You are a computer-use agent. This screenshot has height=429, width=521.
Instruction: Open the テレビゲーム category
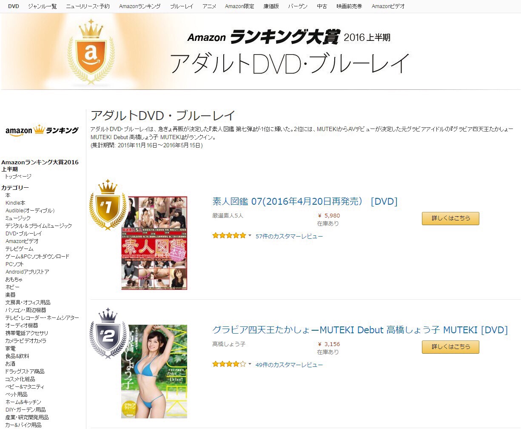tap(19, 249)
